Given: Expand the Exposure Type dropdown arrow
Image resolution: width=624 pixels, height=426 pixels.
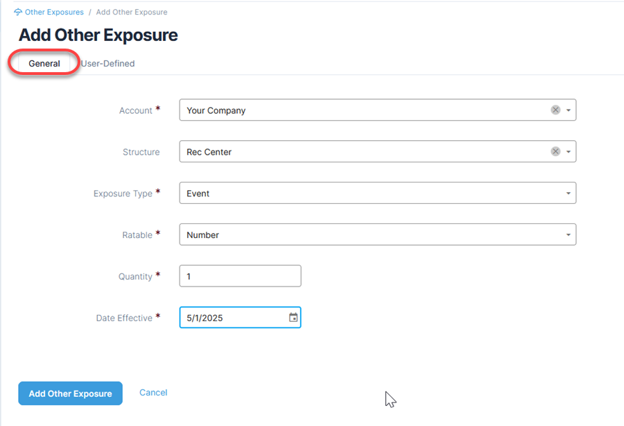Looking at the screenshot, I should [569, 193].
